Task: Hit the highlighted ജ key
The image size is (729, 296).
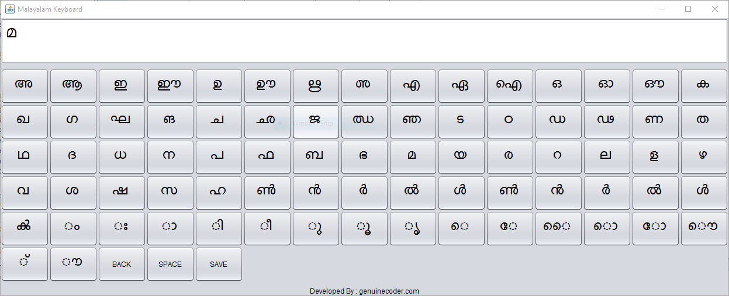Action: pos(316,122)
